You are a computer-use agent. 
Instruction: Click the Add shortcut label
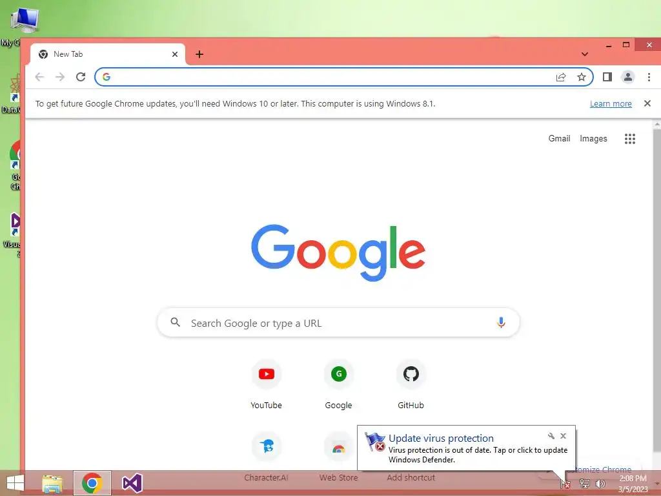(411, 477)
